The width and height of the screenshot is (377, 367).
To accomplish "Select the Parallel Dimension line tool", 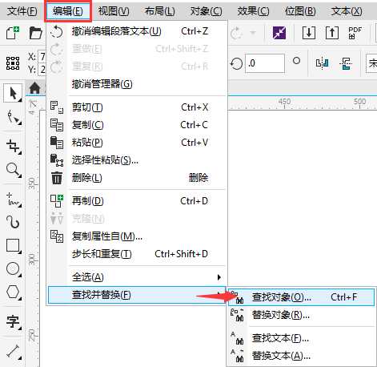I will tap(14, 351).
